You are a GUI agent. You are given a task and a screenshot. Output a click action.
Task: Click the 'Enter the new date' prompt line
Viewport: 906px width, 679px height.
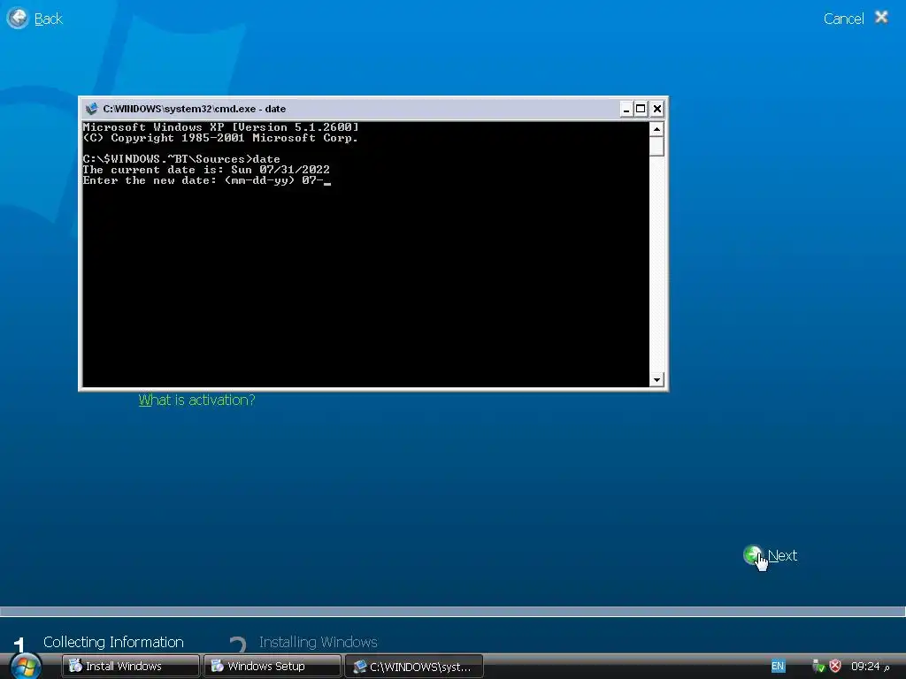(x=206, y=180)
